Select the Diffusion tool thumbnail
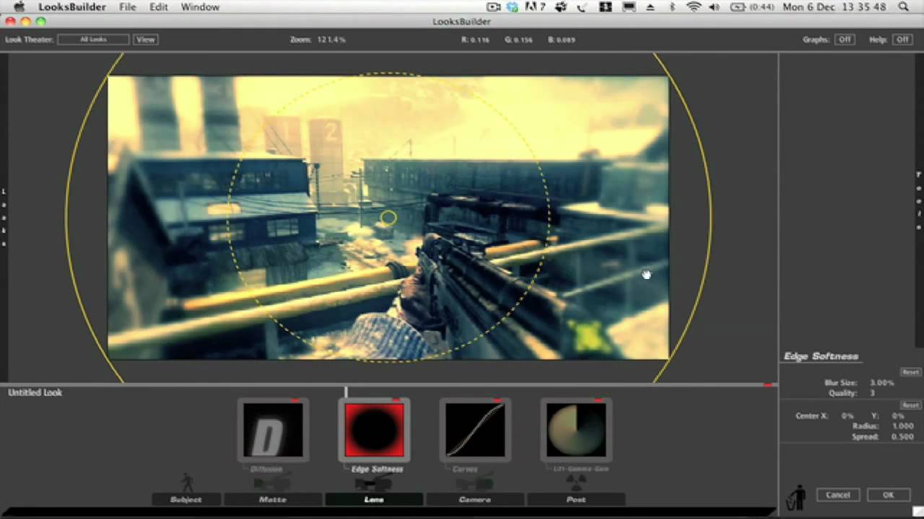The height and width of the screenshot is (519, 924). click(273, 430)
